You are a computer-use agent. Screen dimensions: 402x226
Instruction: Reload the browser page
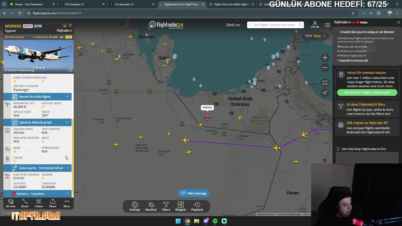click(19, 13)
